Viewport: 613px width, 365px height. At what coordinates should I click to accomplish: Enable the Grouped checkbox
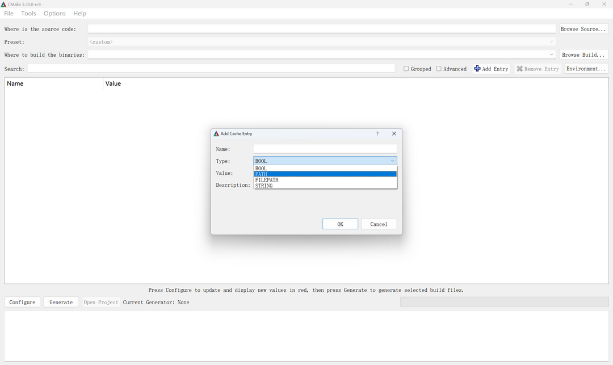(406, 69)
